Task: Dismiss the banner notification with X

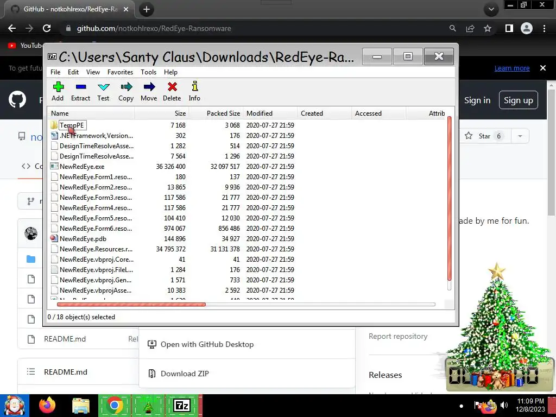Action: click(x=543, y=68)
